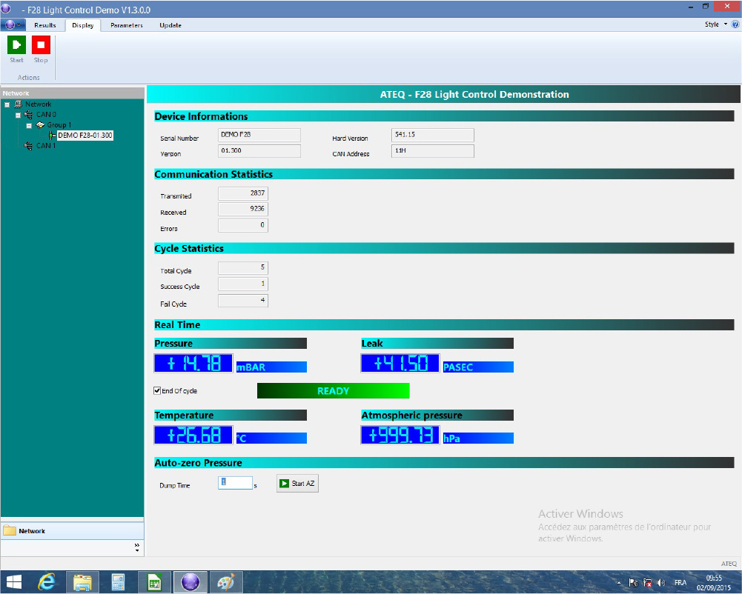
Task: Collapse the Network root tree node
Action: point(7,104)
